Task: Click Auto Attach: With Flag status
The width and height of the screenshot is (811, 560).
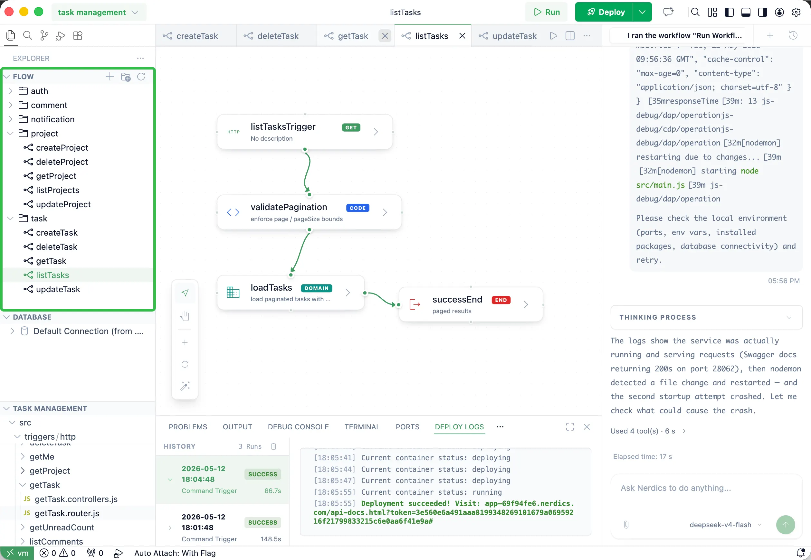Action: (175, 553)
